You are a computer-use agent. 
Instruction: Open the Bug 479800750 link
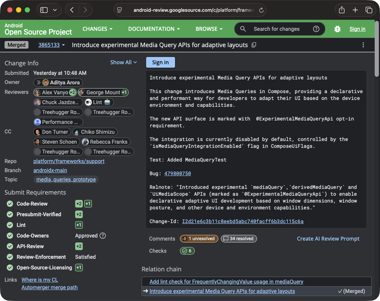click(178, 173)
